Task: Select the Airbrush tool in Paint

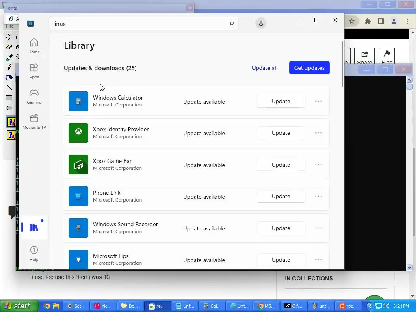Action: click(x=9, y=77)
